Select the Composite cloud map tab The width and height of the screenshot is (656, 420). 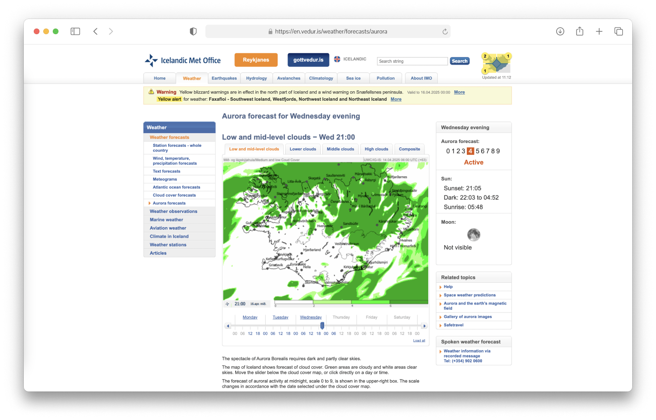point(409,149)
